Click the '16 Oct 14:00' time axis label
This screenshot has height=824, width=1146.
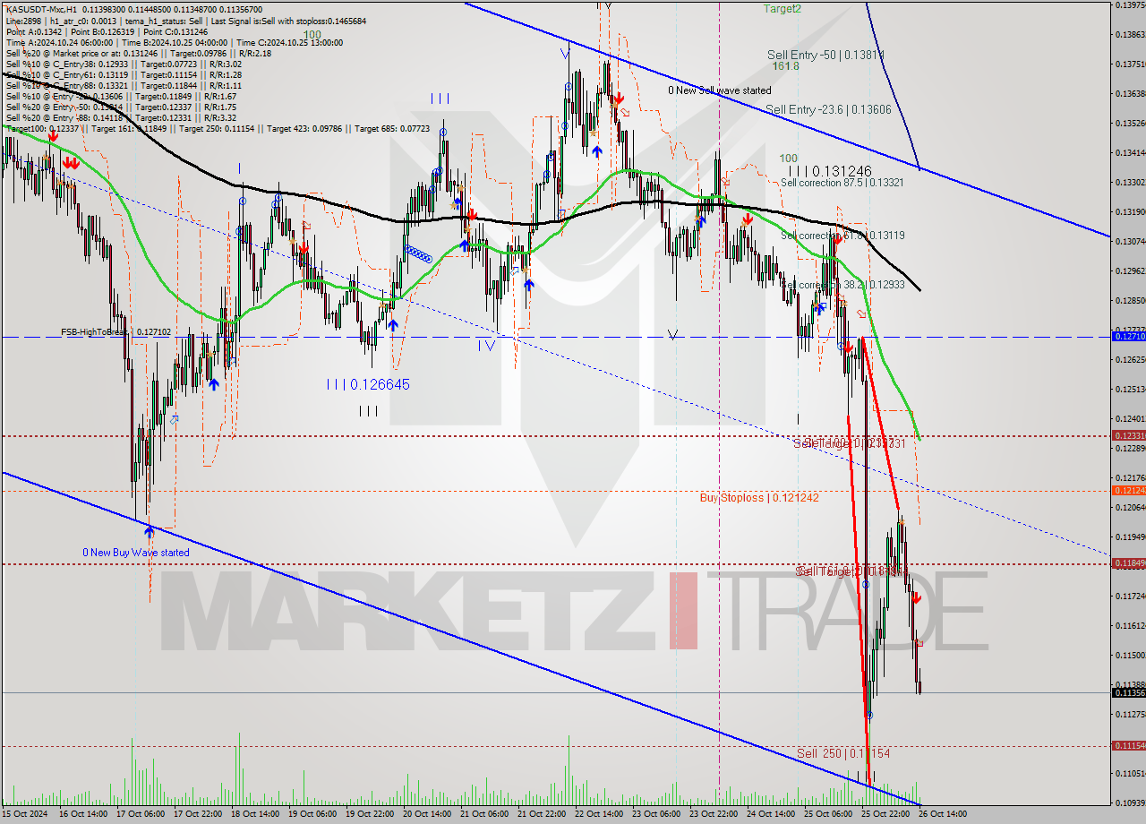tap(83, 814)
